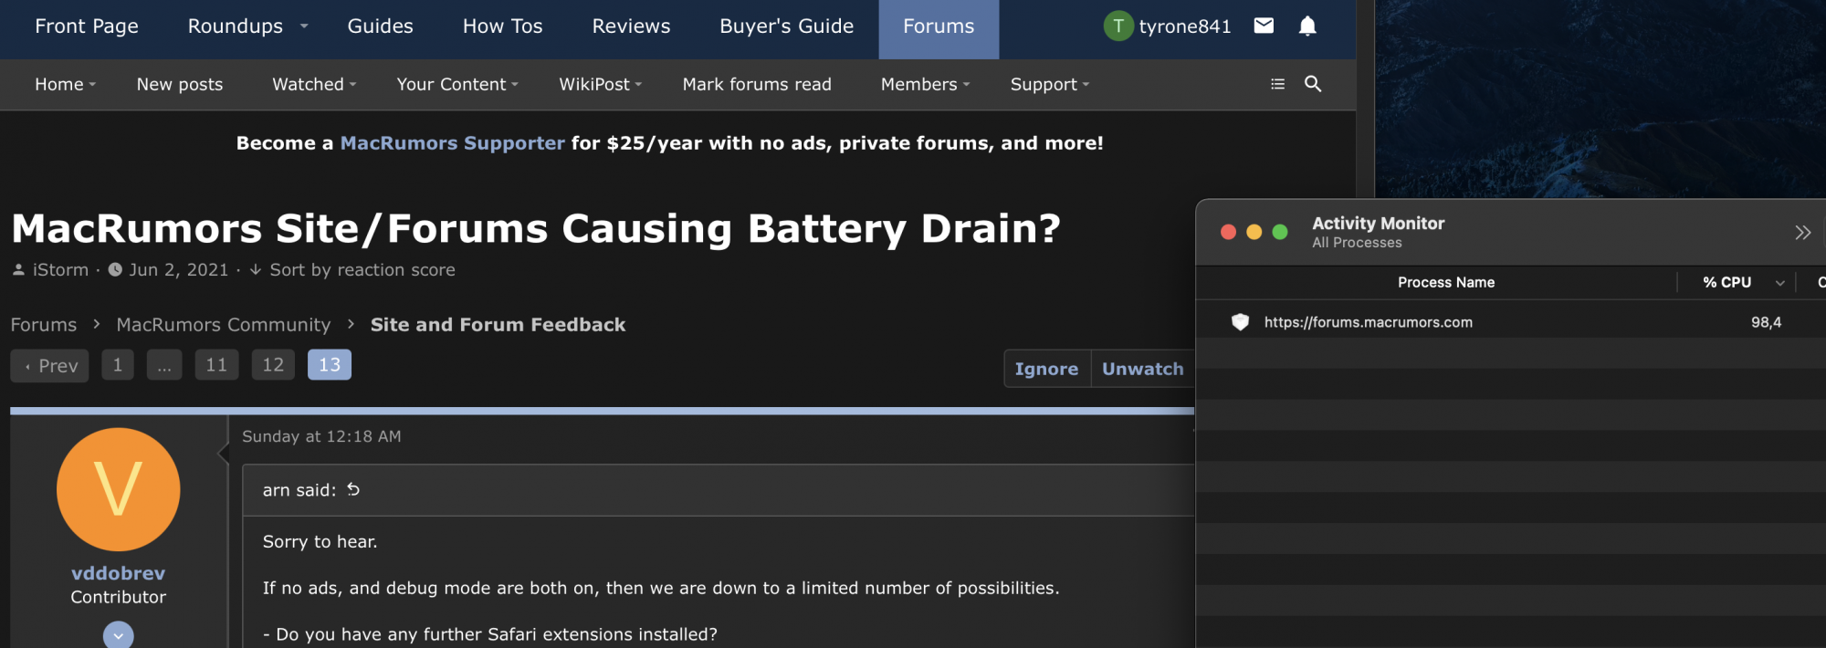The image size is (1826, 648).
Task: Click the Ignore thread button
Action: pos(1047,369)
